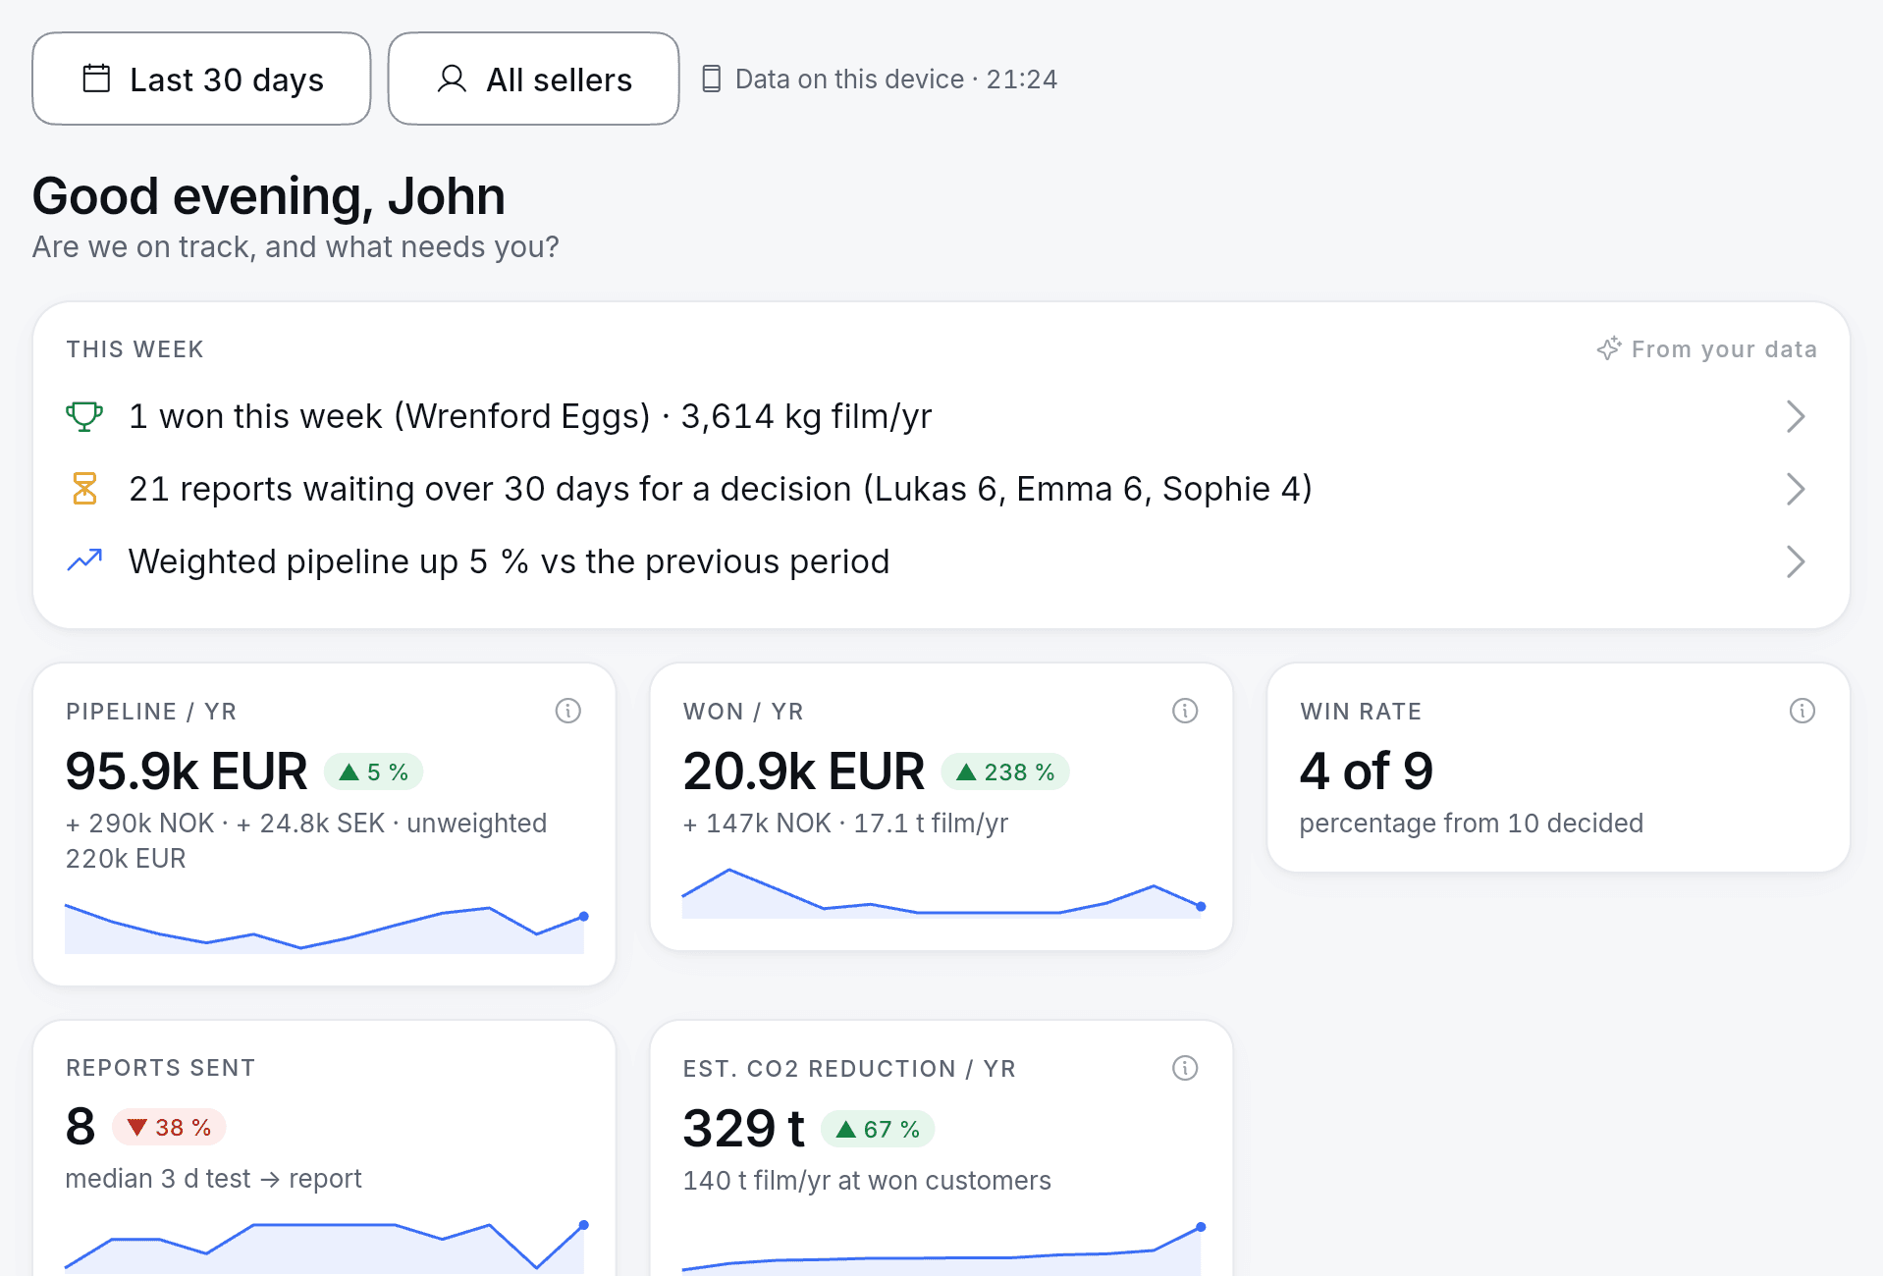Open the 21 reports waiting over 30 days item
The height and width of the screenshot is (1276, 1883).
click(941, 489)
